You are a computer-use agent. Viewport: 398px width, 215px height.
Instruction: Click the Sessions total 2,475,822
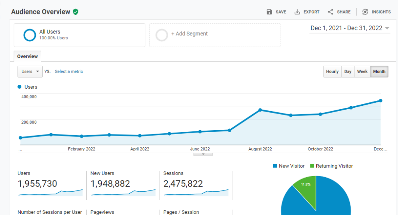(183, 184)
